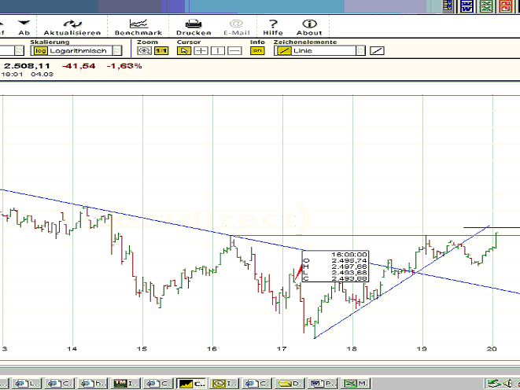520x390 pixels.
Task: Open the Skalierung Logarithmisch dropdown arrow
Action: (117, 50)
